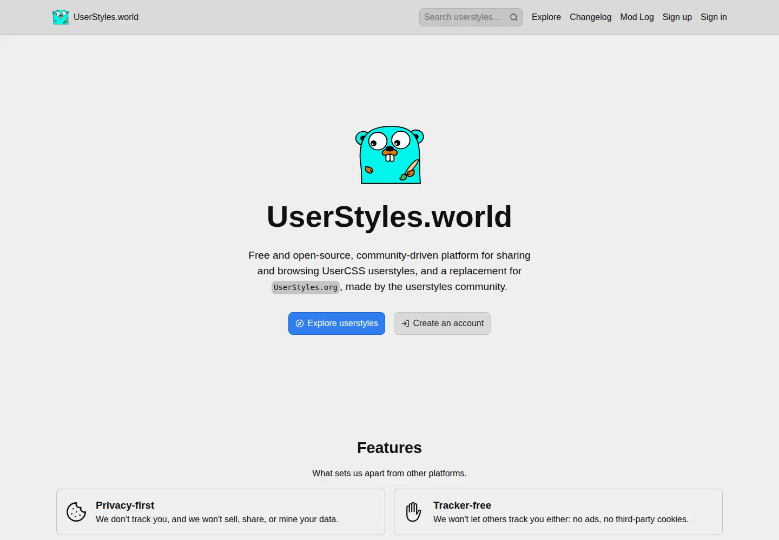Screen dimensions: 779x540
Task: Open the Mod Log page
Action: 637,17
